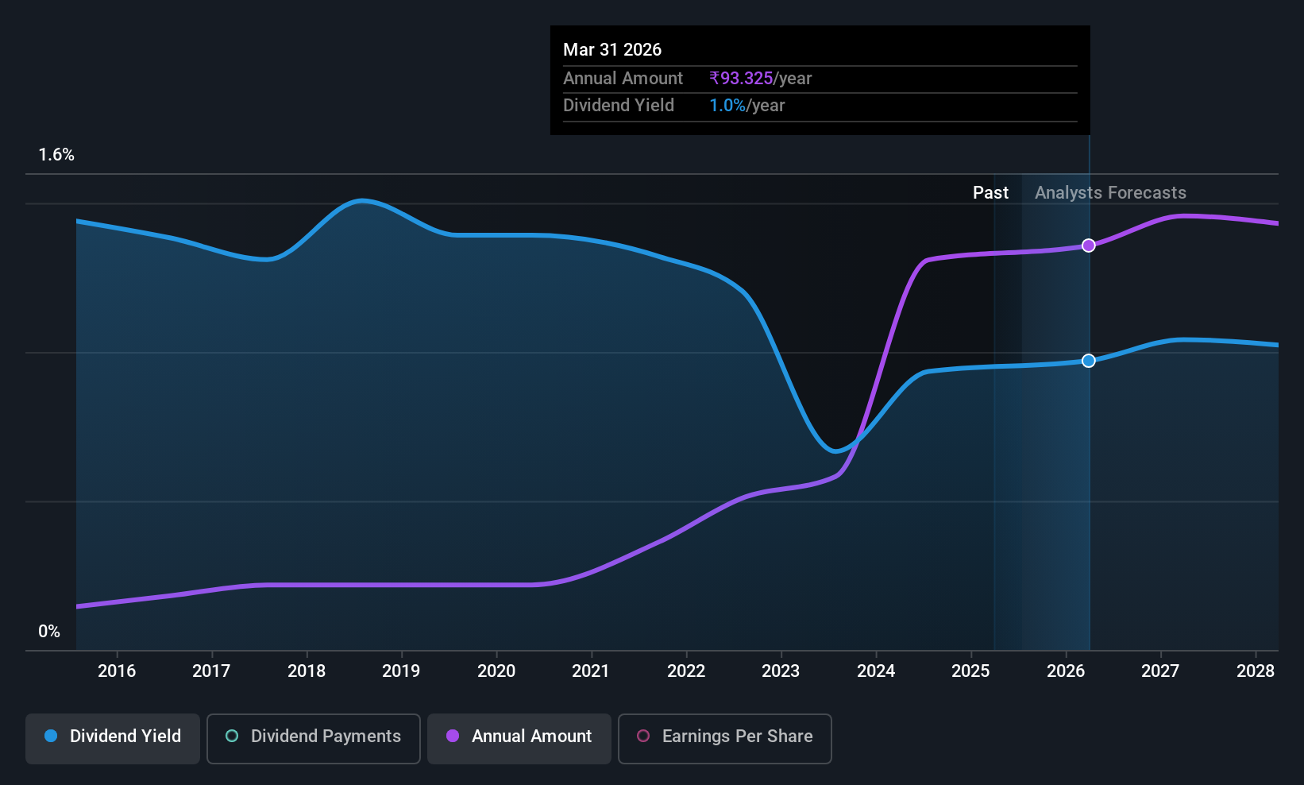This screenshot has width=1304, height=785.
Task: Select the 2017 x-axis label
Action: (211, 671)
